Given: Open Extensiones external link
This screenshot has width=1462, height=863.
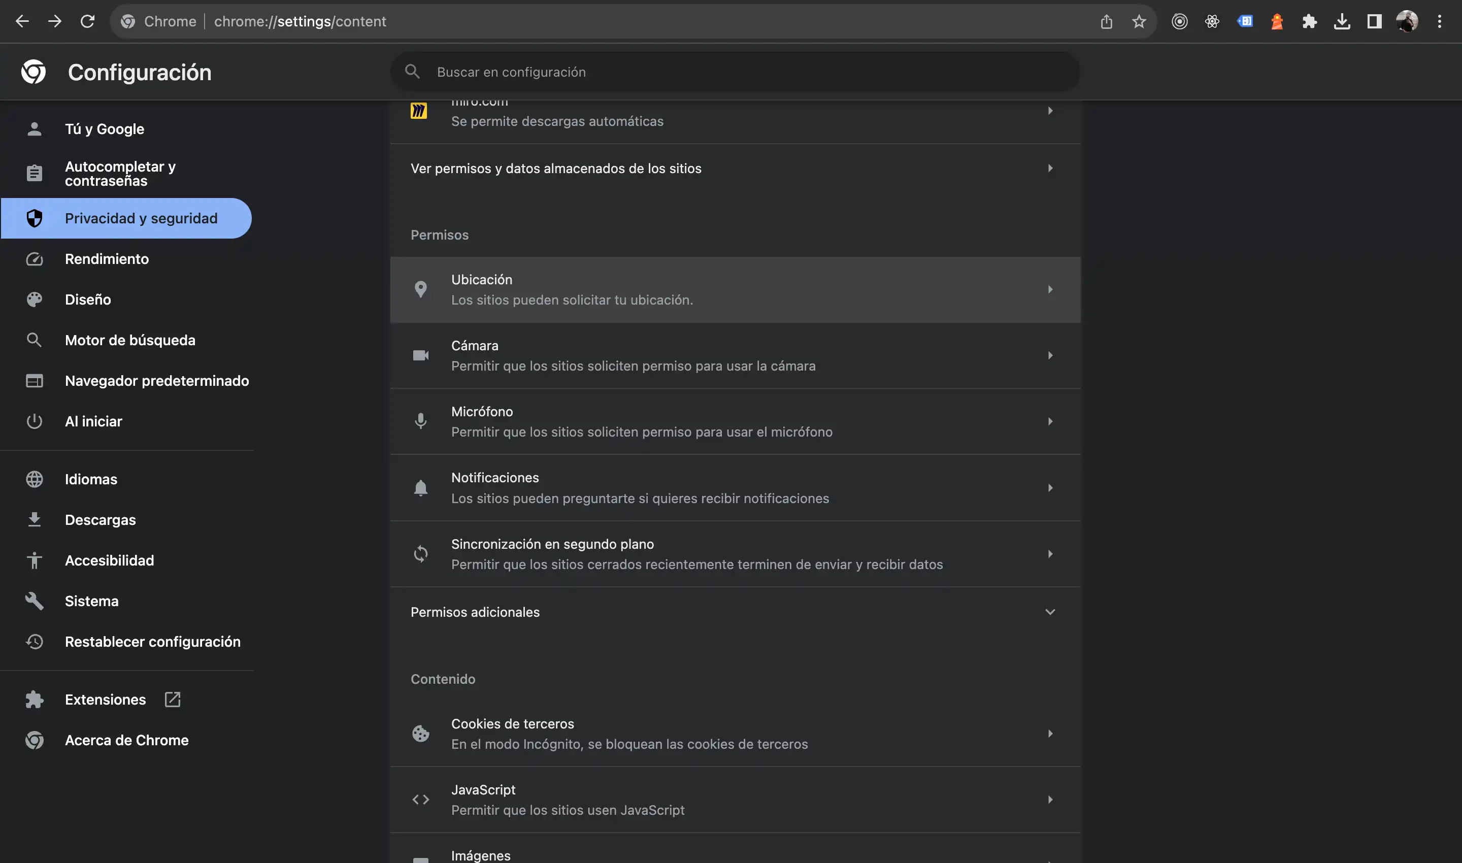Looking at the screenshot, I should [x=105, y=700].
